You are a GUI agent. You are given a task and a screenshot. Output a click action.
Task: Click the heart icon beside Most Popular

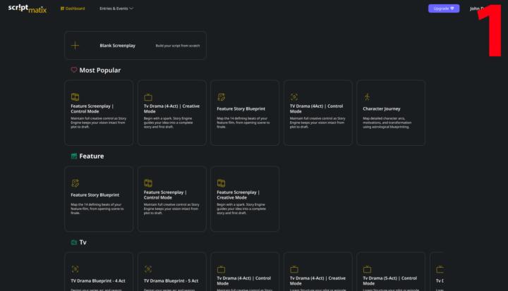73,70
